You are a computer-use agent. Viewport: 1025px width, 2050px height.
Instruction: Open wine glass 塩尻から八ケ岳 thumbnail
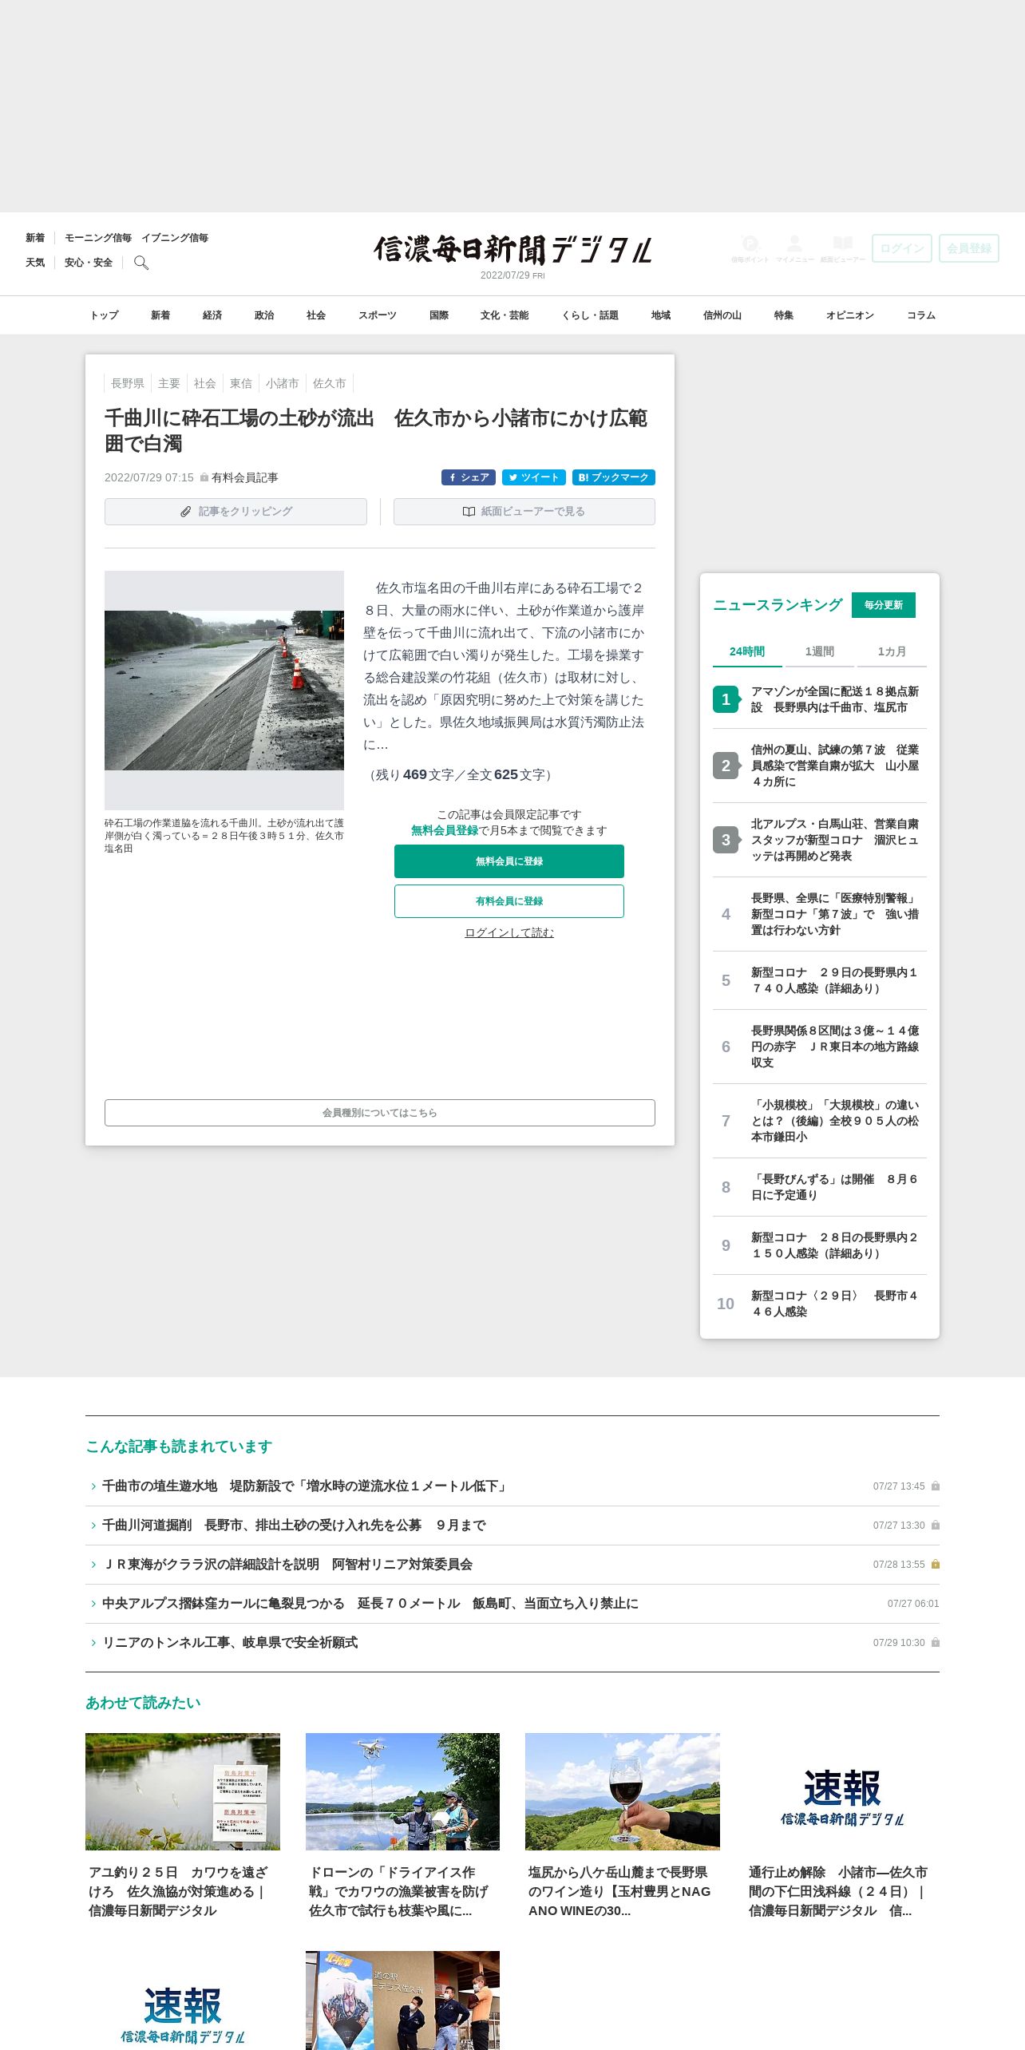point(623,1791)
